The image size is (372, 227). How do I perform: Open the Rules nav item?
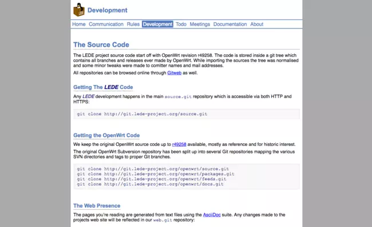coord(133,24)
